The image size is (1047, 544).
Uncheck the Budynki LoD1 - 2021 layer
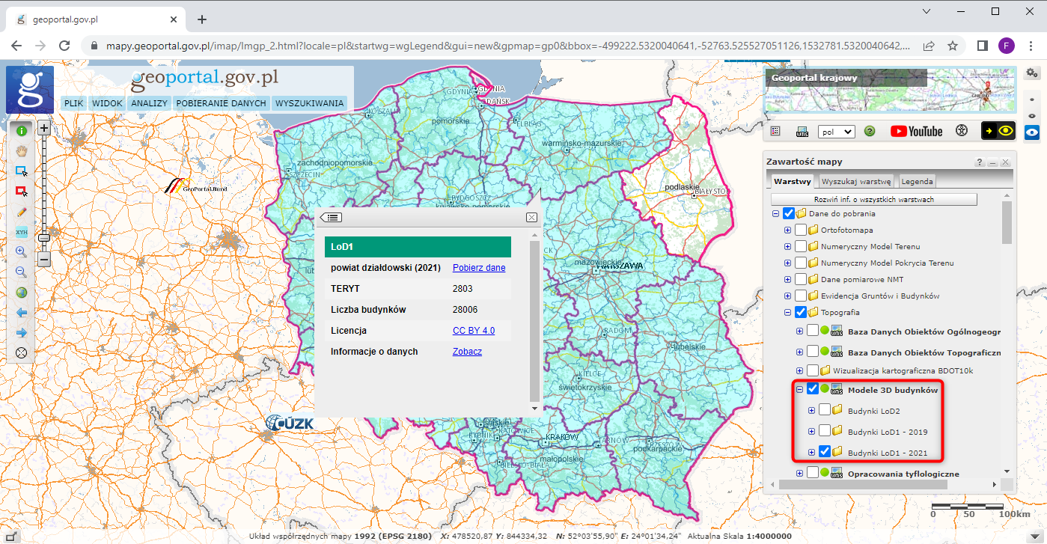[x=825, y=452]
